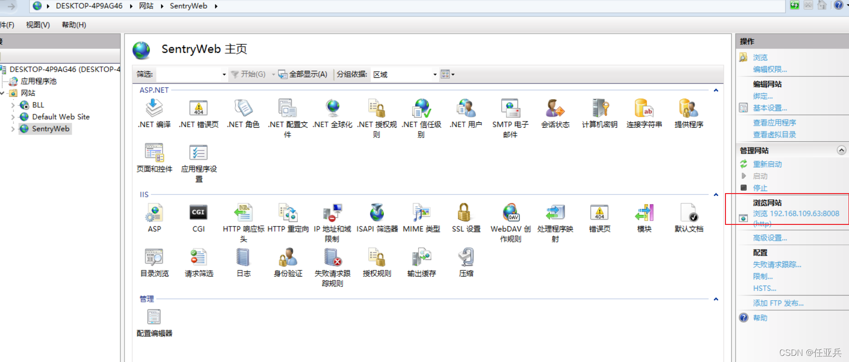Open the 默认文档 feature
Screen dimensions: 849x362
(x=689, y=218)
